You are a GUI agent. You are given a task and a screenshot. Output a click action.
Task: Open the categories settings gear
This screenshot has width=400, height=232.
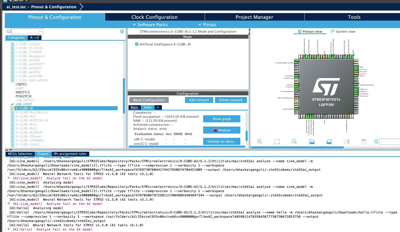click(x=122, y=31)
